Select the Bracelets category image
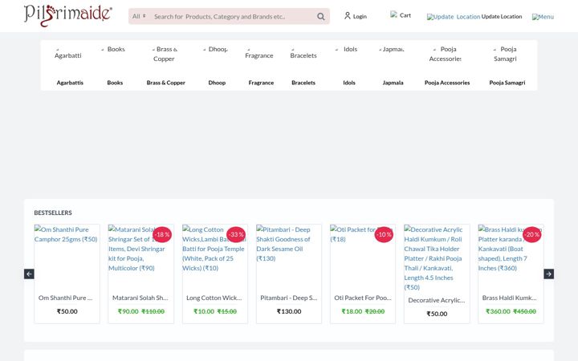The image size is (578, 361). (x=303, y=54)
